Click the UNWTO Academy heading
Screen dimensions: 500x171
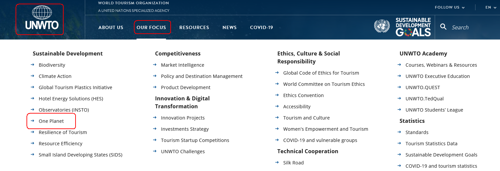tap(423, 53)
